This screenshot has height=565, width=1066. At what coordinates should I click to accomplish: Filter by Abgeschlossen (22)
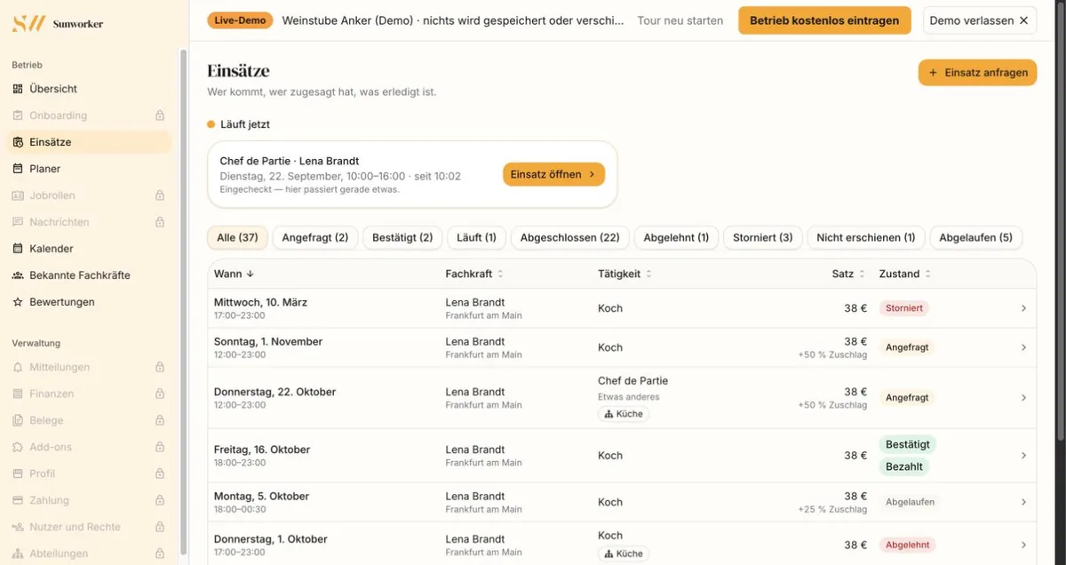click(x=570, y=237)
